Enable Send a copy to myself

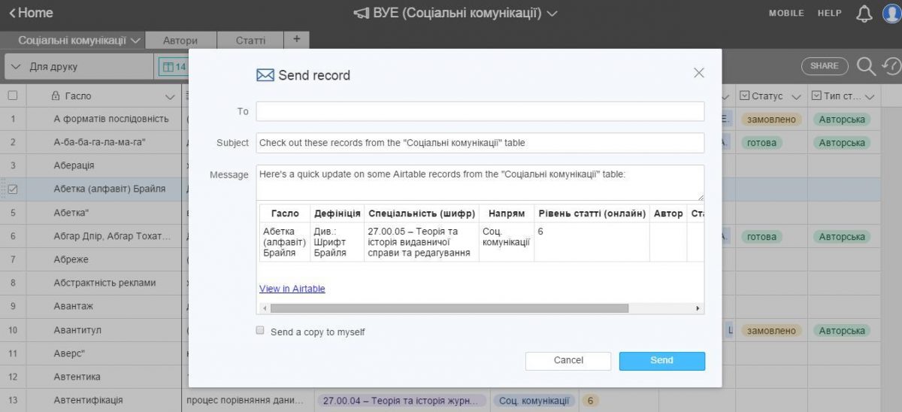click(x=260, y=331)
